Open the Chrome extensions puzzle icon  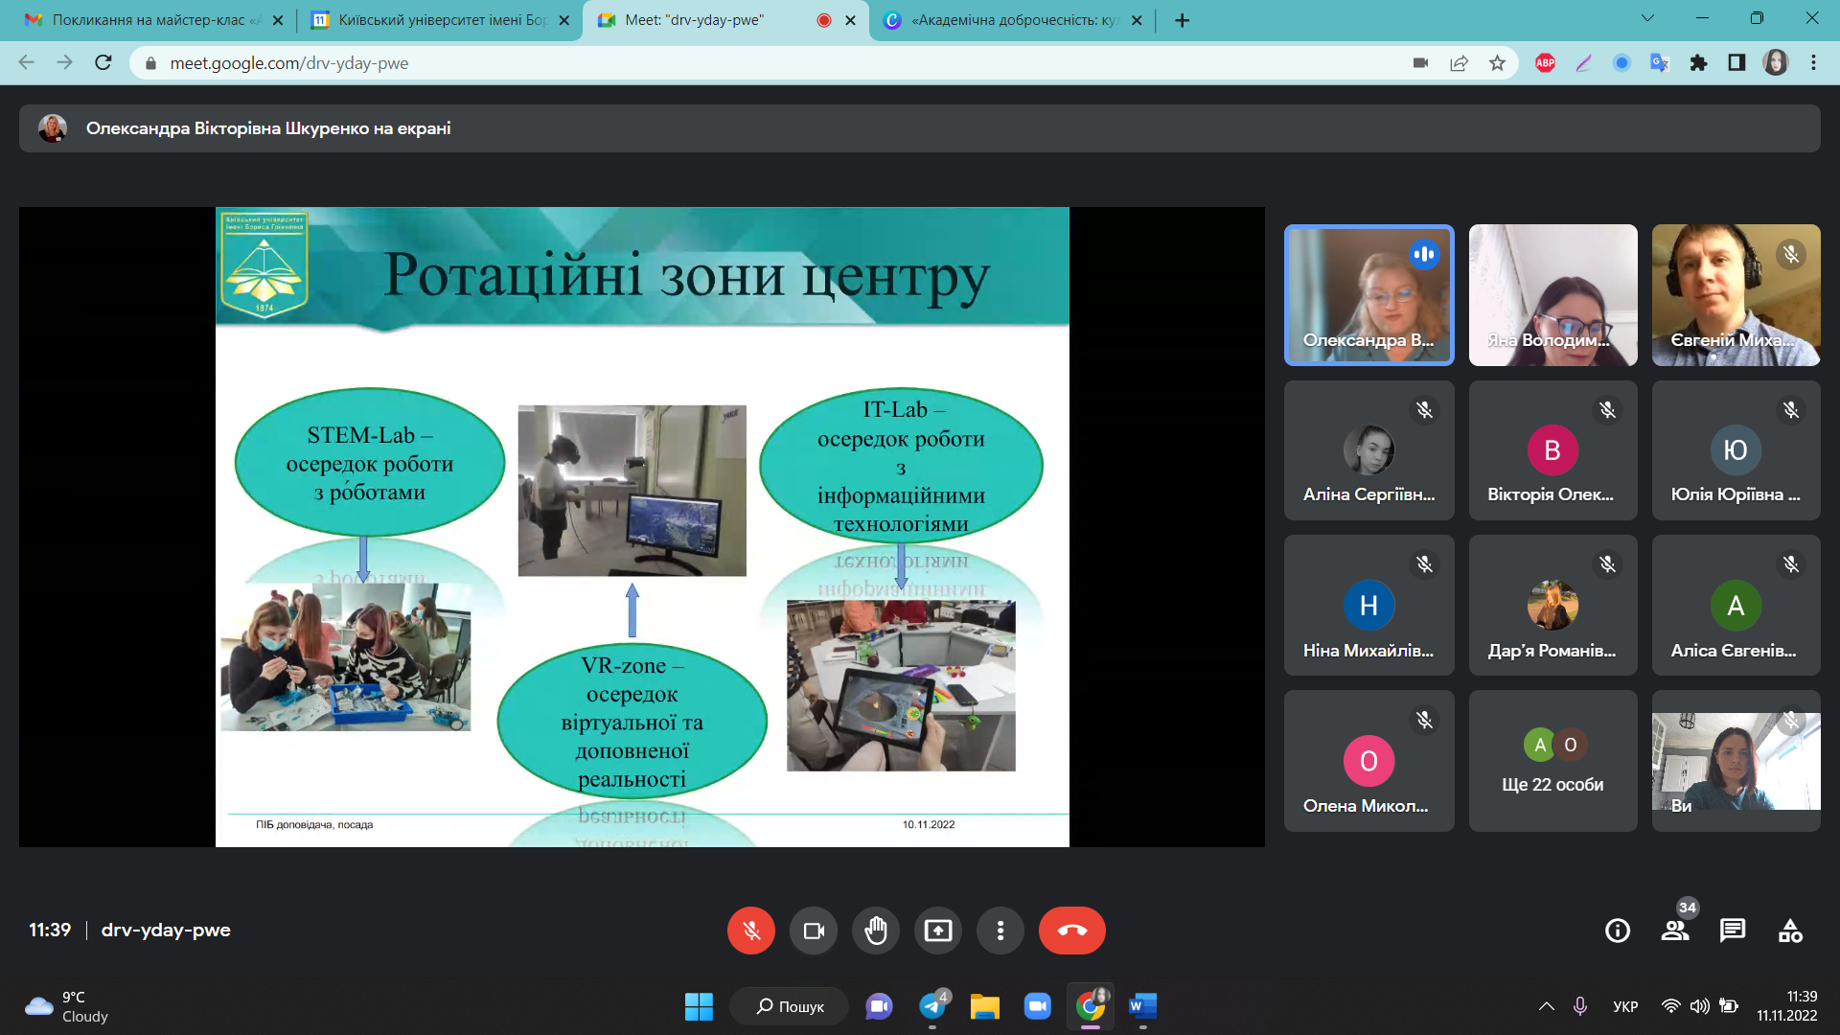click(x=1698, y=63)
